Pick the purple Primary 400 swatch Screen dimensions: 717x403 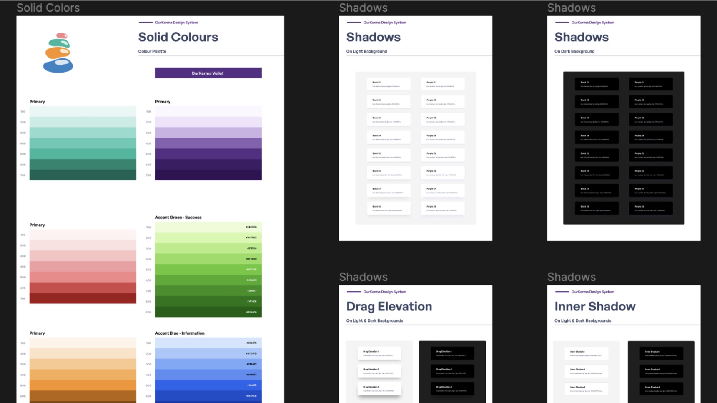coord(208,143)
